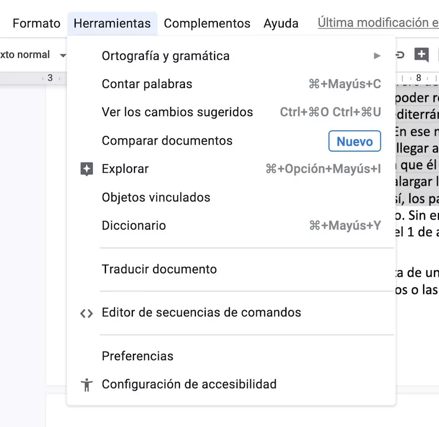The image size is (439, 427).
Task: Open the Complementos menu
Action: pos(207,24)
